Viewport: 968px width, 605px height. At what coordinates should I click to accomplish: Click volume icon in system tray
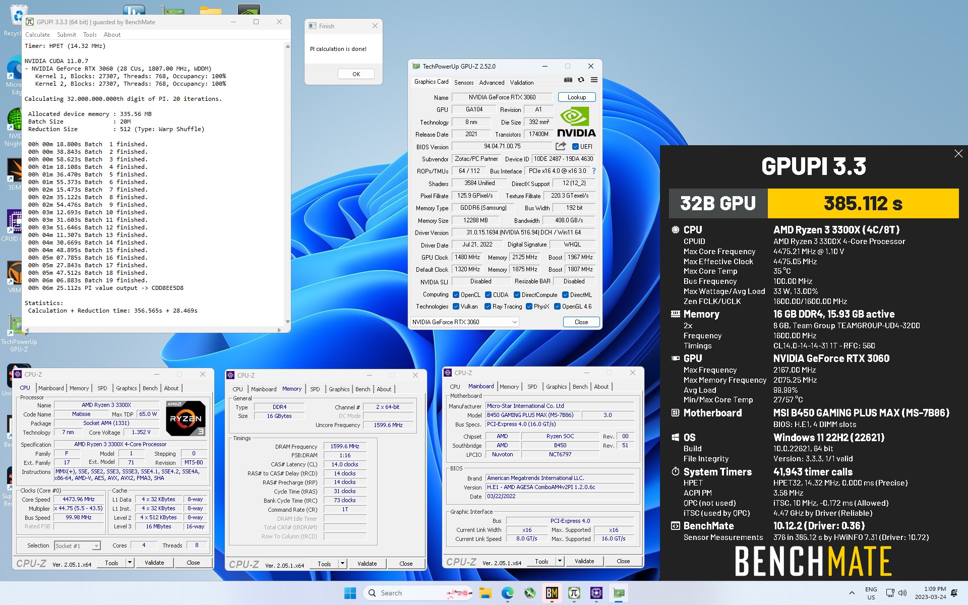coord(902,593)
